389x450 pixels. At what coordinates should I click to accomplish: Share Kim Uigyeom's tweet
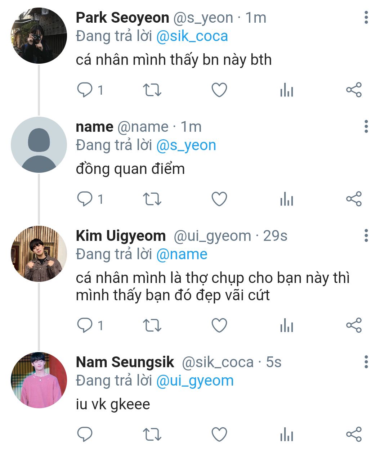(353, 325)
